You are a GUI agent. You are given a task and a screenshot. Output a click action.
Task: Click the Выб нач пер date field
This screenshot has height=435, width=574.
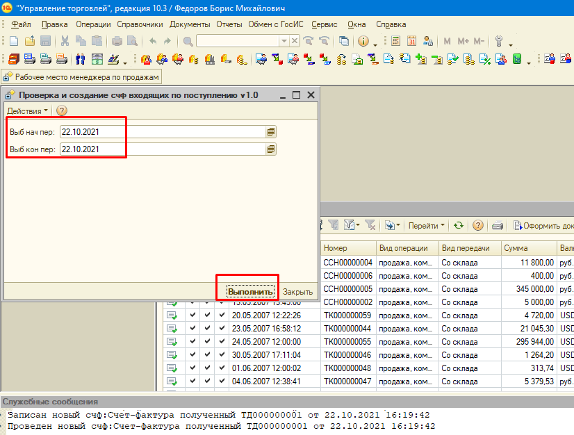(x=161, y=131)
